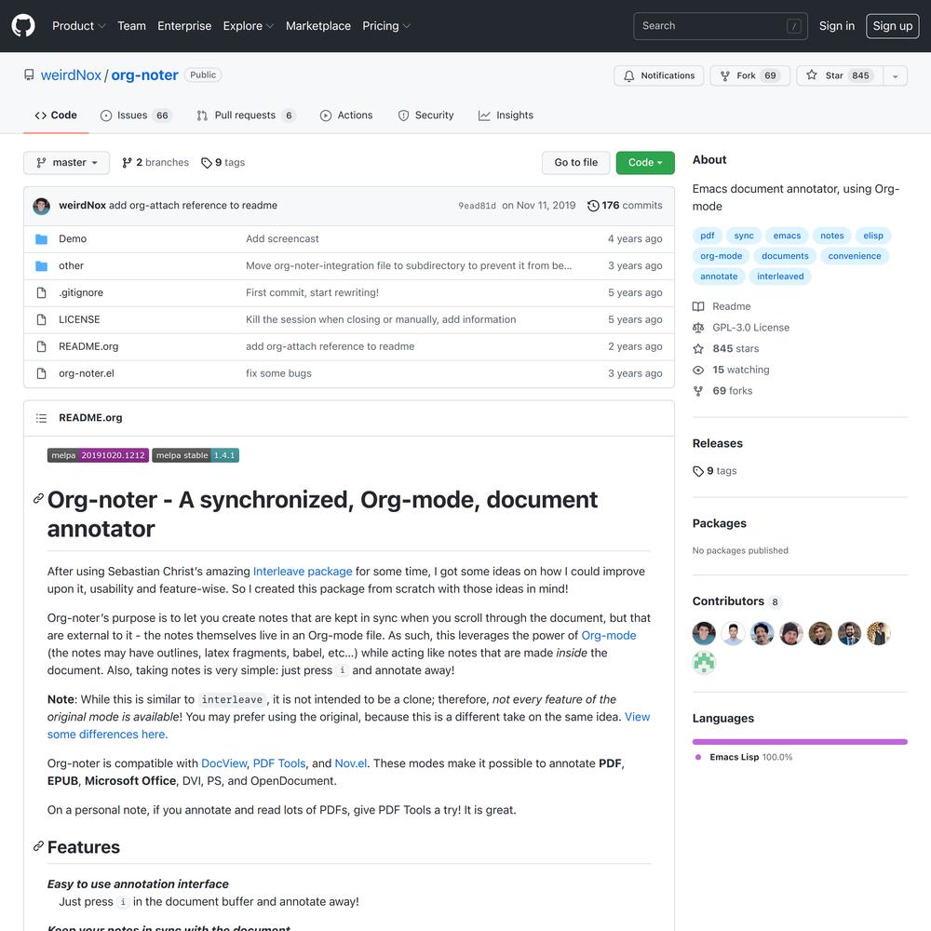The height and width of the screenshot is (931, 931).
Task: Click the Demo folder icon
Action: coord(42,239)
